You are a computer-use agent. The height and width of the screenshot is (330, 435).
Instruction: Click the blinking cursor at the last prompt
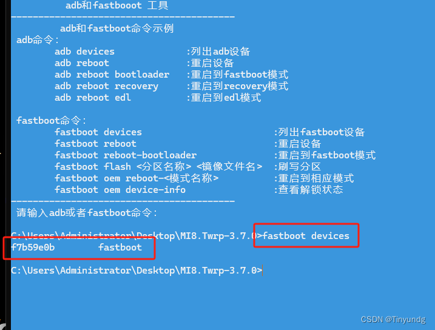263,270
